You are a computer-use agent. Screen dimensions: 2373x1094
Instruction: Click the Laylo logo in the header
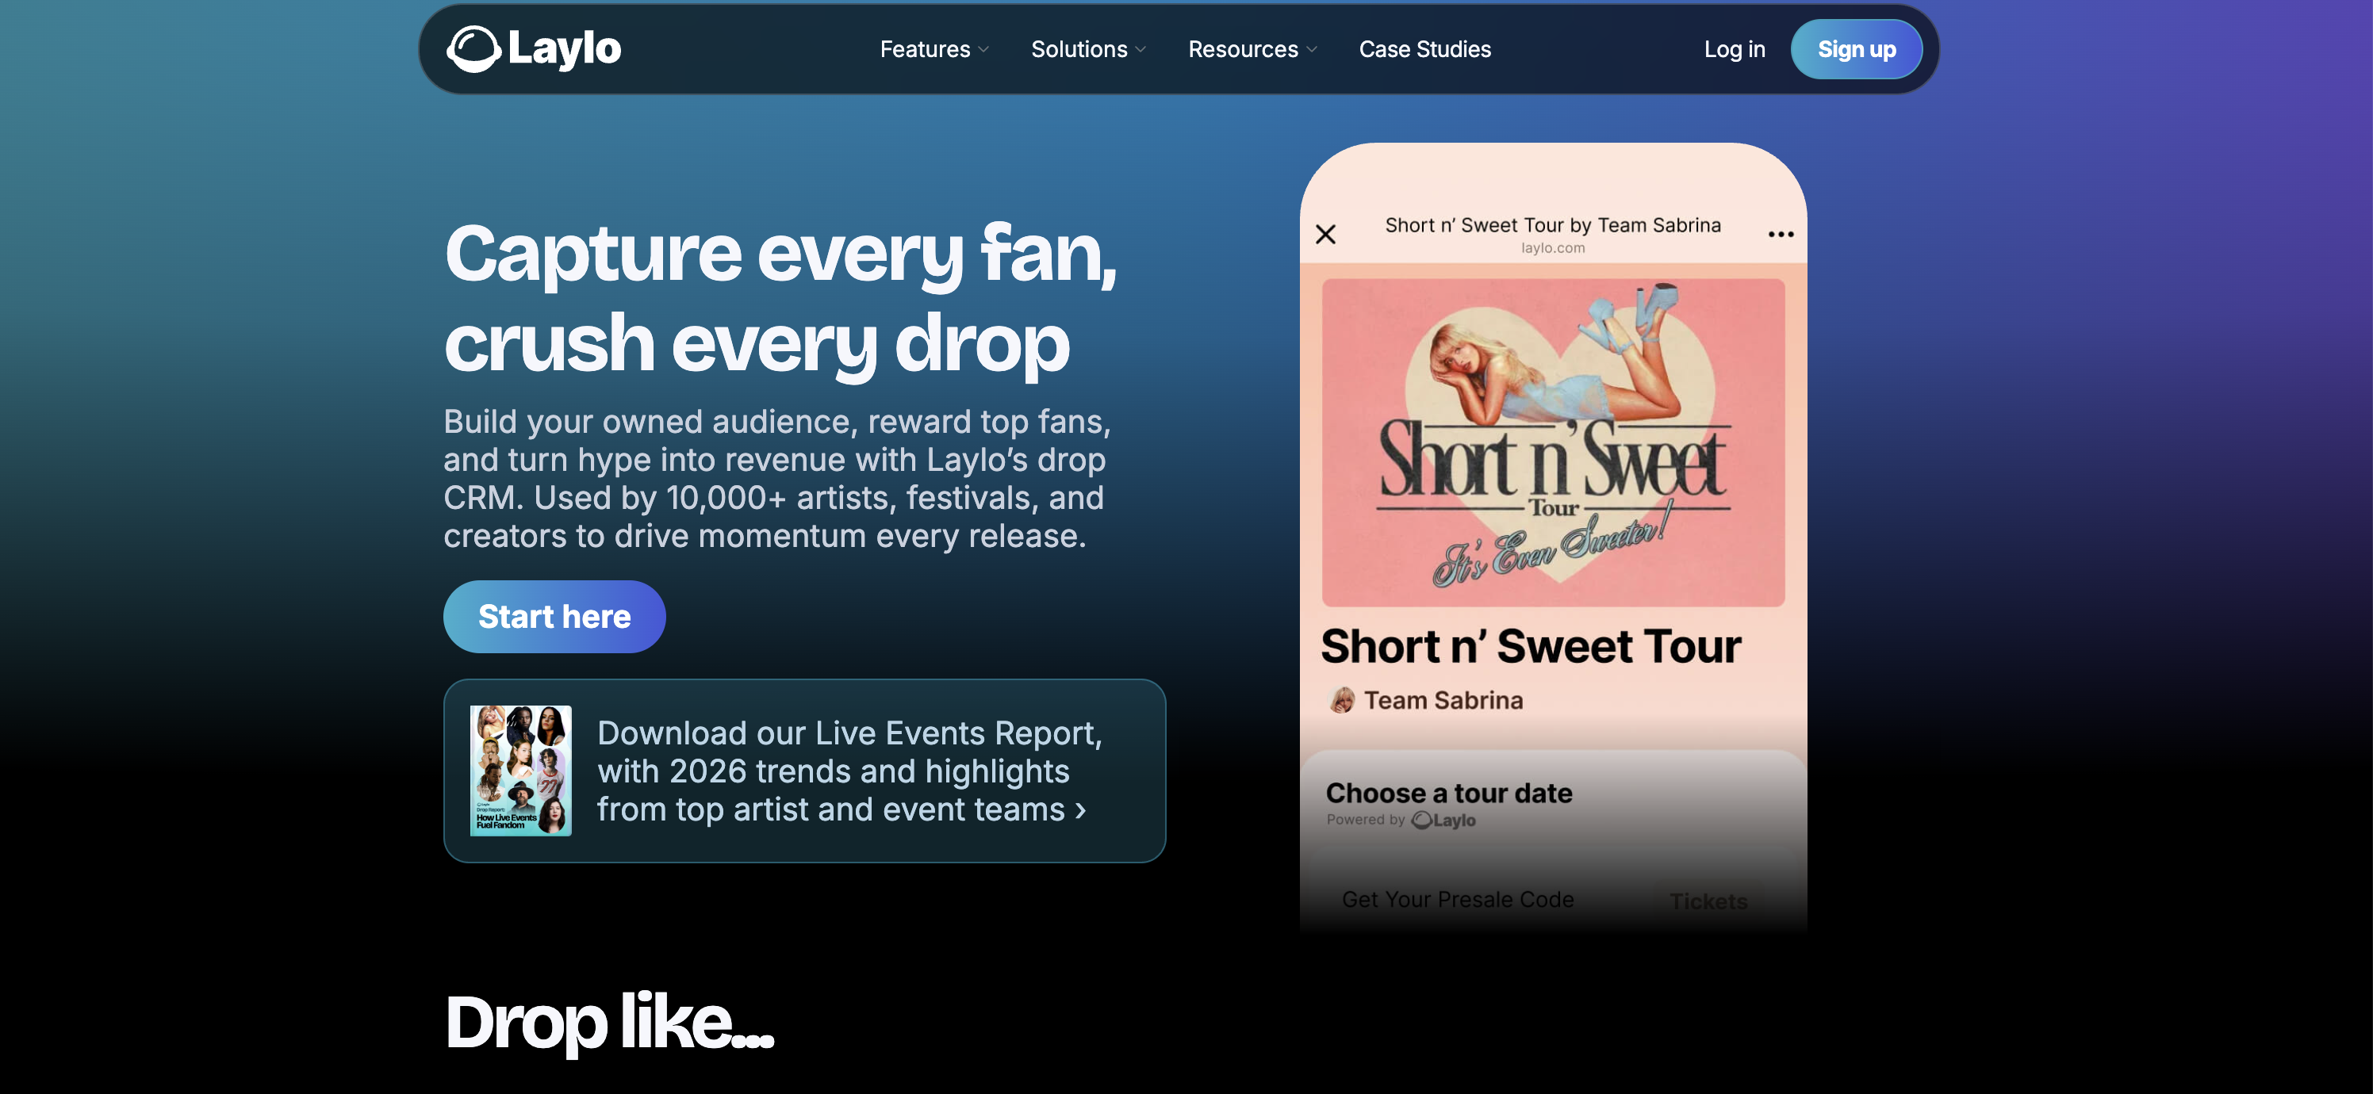535,49
